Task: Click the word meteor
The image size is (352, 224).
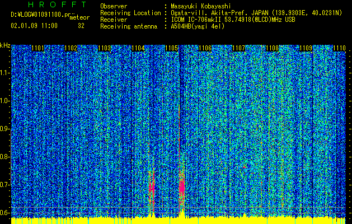Action: pos(79,17)
